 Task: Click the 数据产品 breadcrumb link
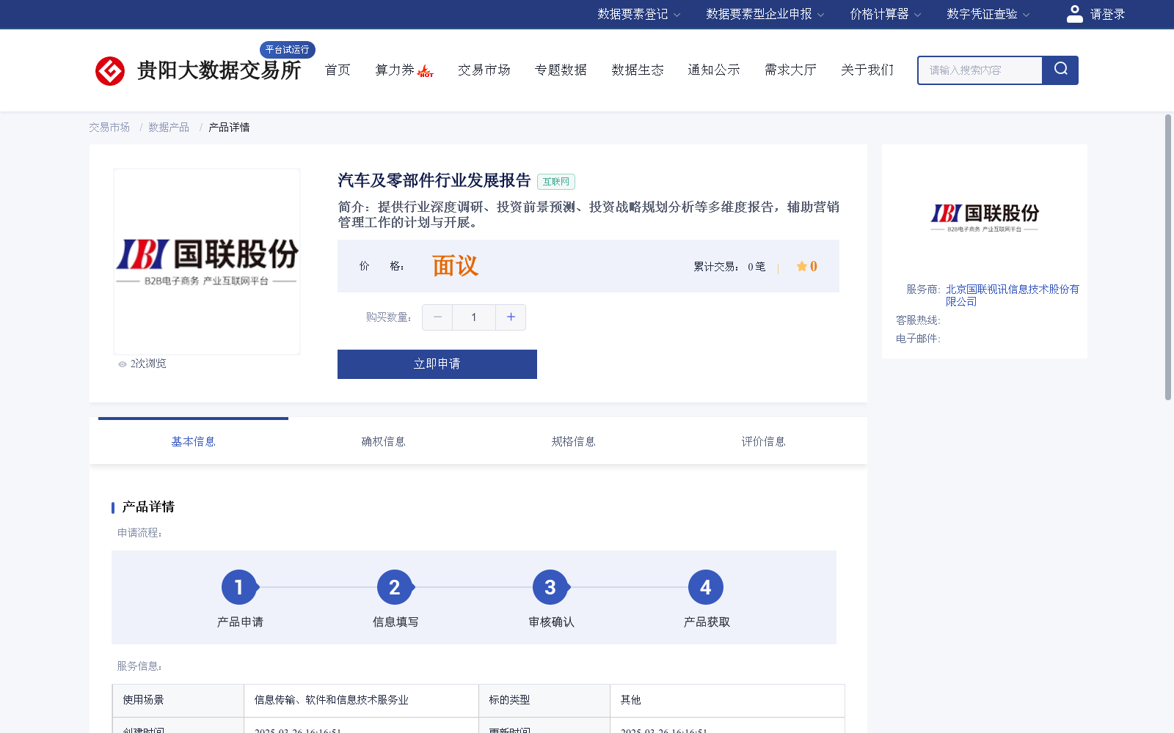coord(169,128)
